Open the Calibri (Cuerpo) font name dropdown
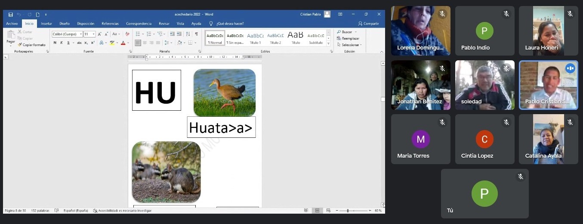This screenshot has width=583, height=224. 80,34
